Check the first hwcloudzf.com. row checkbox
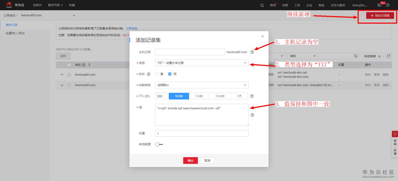 coord(69,75)
